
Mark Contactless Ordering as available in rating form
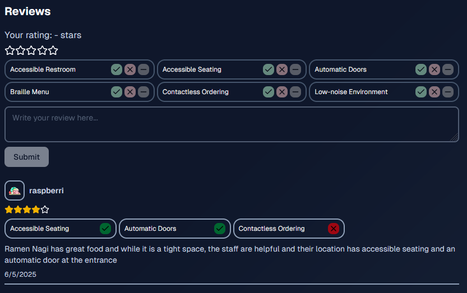(269, 92)
